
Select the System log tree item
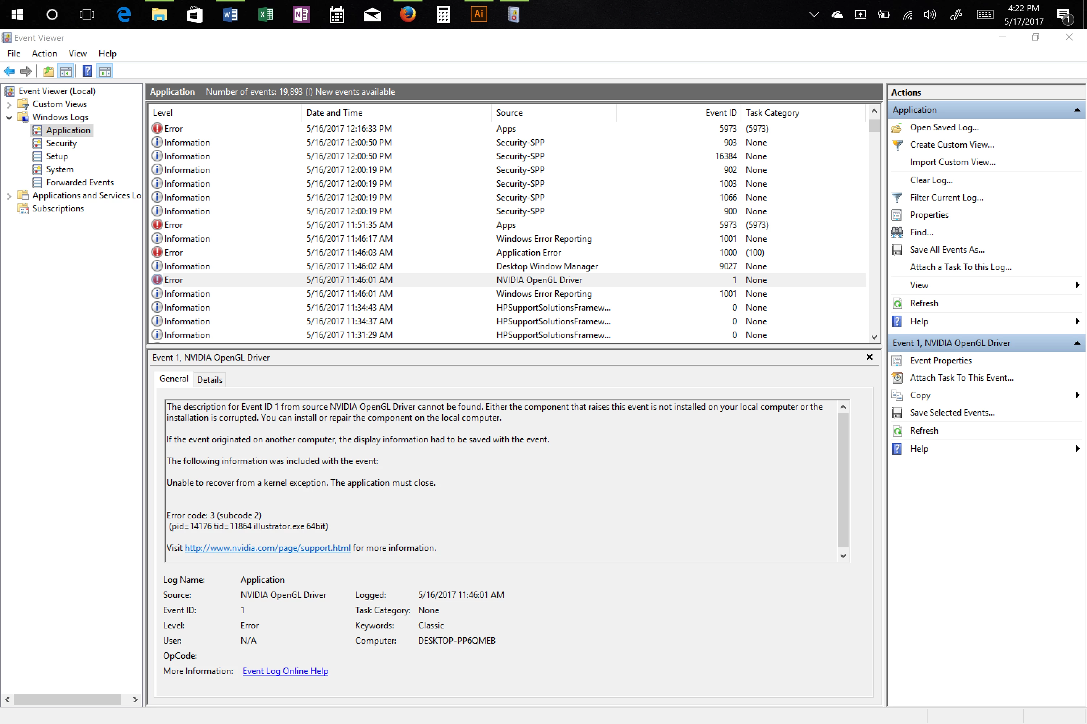[x=60, y=169]
